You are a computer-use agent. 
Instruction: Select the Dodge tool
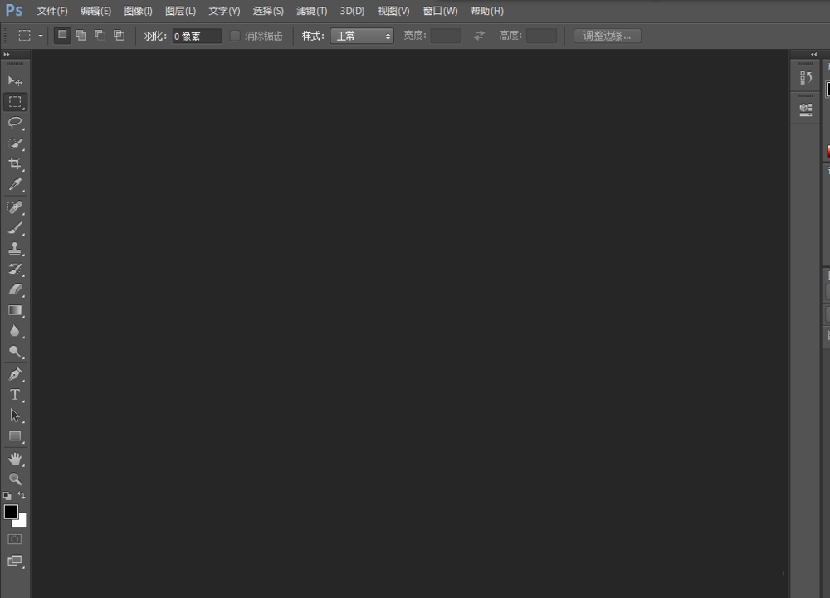click(15, 352)
